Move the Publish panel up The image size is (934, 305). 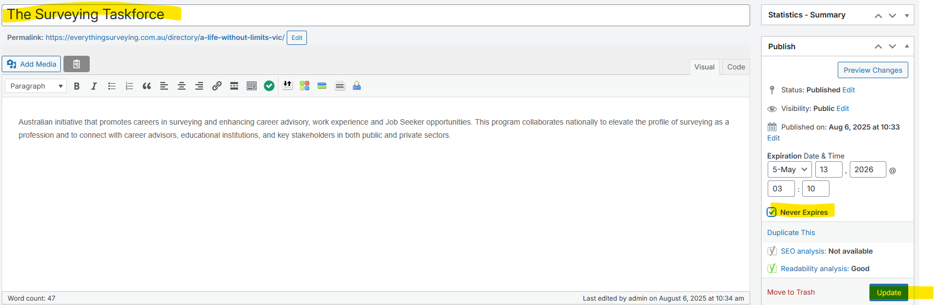coord(878,46)
